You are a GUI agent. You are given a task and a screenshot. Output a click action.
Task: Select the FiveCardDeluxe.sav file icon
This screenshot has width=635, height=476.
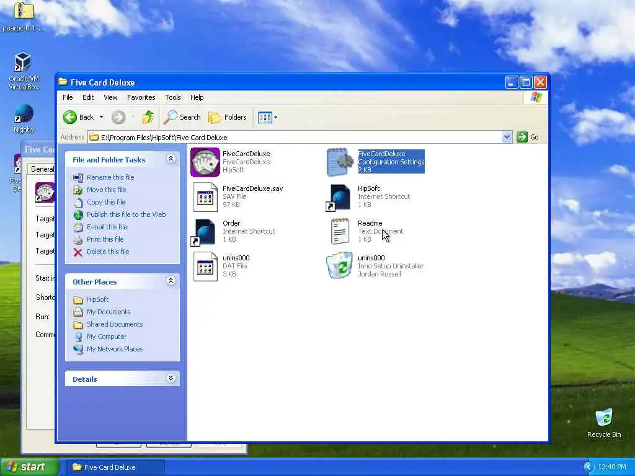[205, 197]
